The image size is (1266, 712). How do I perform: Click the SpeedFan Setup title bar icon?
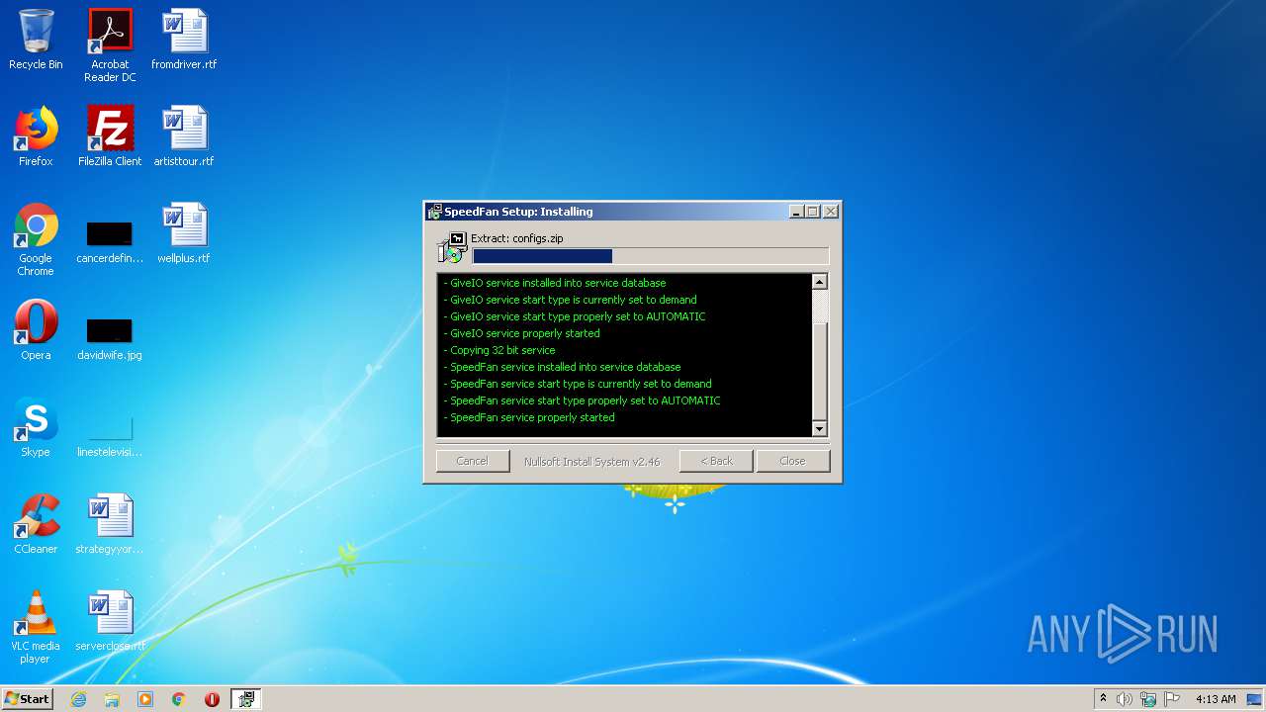434,212
